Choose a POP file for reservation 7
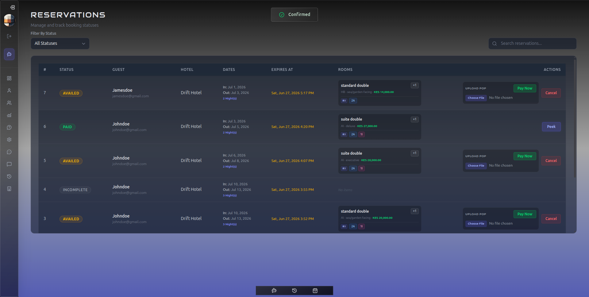 coord(476,98)
